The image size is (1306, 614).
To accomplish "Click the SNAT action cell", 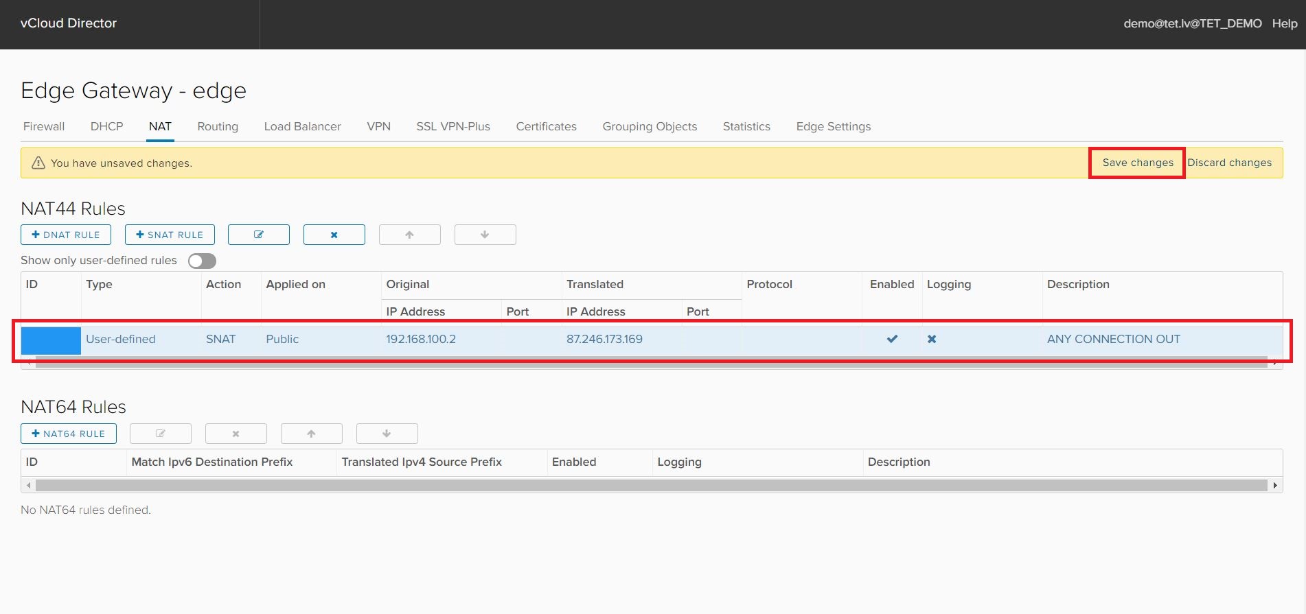I will coord(220,339).
